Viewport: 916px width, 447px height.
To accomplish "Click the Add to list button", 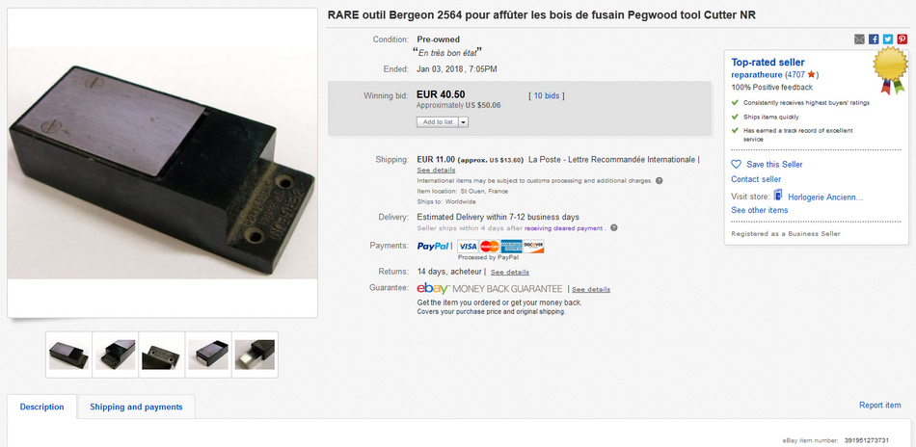I will pos(438,122).
